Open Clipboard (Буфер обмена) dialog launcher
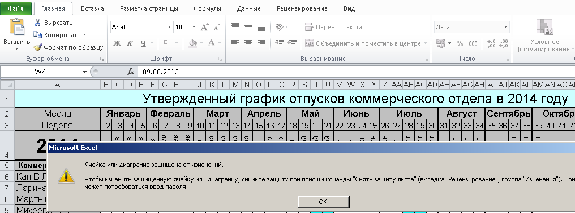575x213 pixels. (102, 59)
